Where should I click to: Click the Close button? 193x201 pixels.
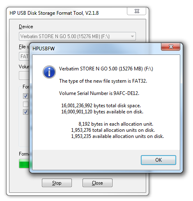[x=97, y=183]
